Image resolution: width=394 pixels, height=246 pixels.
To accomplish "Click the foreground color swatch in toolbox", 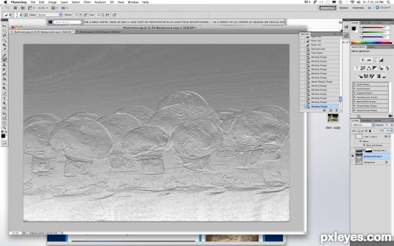I will point(3,136).
